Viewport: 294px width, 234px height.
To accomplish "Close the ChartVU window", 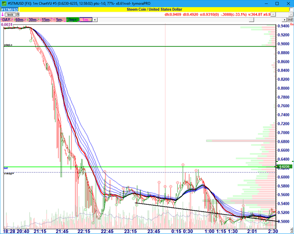I will (x=288, y=3).
